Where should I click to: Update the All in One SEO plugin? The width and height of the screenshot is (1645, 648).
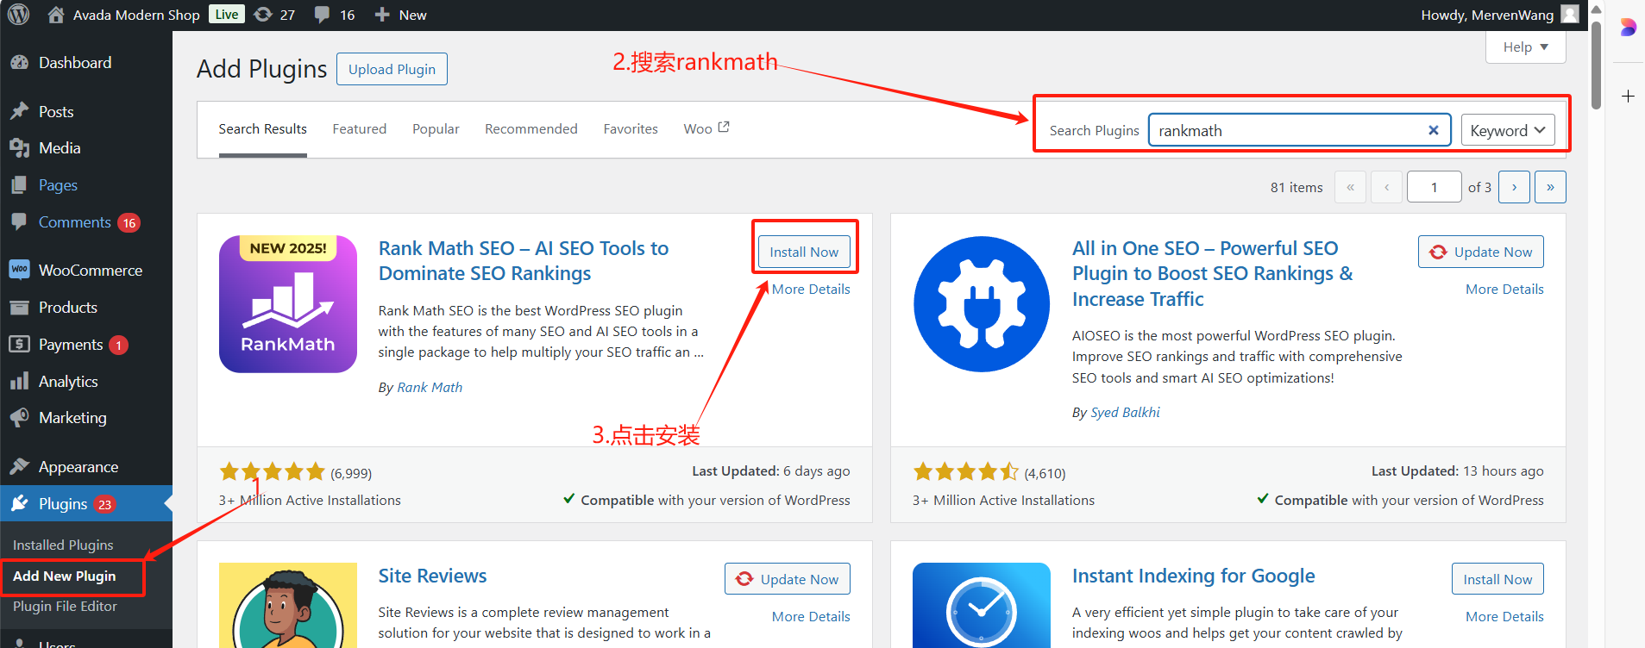pyautogui.click(x=1481, y=252)
